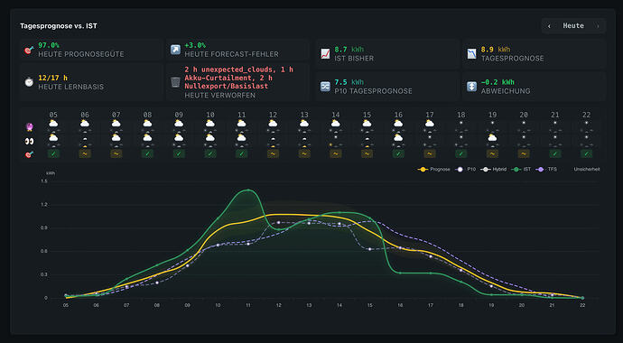Click the hour 10 header in the weather row
The height and width of the screenshot is (343, 623).
(x=210, y=115)
